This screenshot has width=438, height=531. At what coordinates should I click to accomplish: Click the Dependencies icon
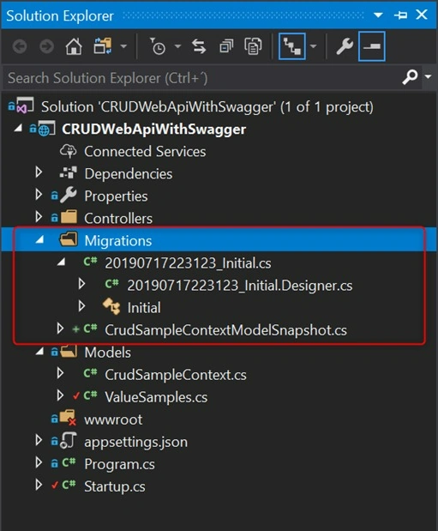point(69,172)
